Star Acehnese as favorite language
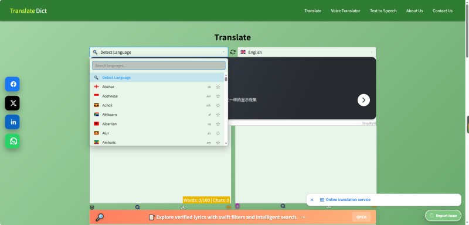This screenshot has width=469, height=225. click(218, 96)
